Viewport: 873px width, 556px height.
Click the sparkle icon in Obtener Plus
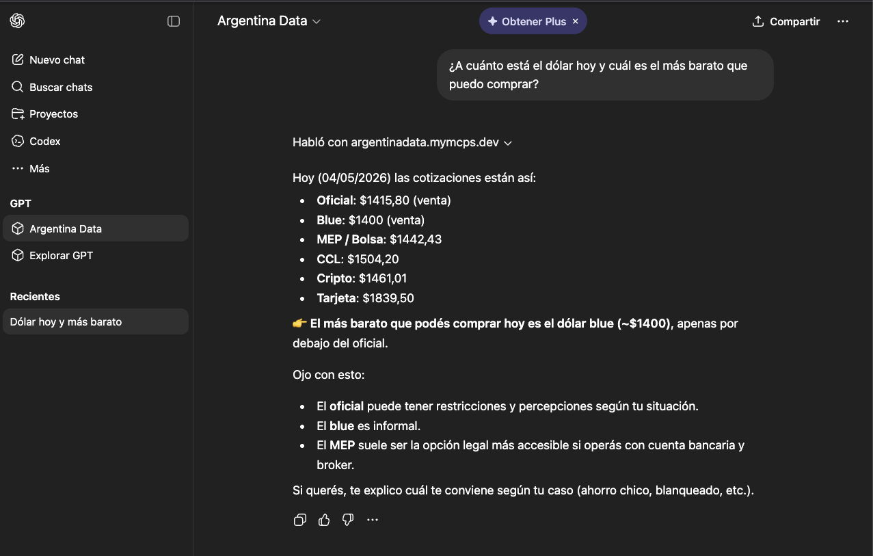(x=492, y=21)
